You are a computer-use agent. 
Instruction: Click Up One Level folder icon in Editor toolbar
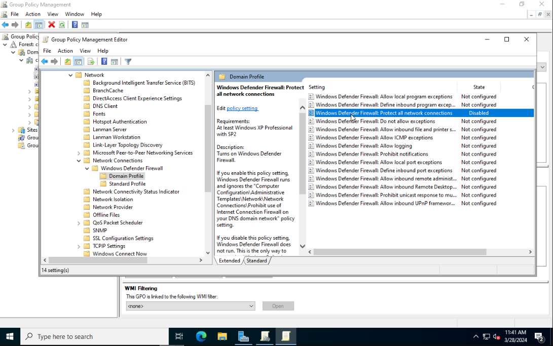click(68, 62)
